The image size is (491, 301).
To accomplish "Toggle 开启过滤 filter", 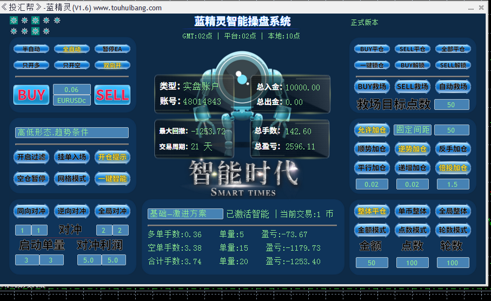I will pos(31,157).
